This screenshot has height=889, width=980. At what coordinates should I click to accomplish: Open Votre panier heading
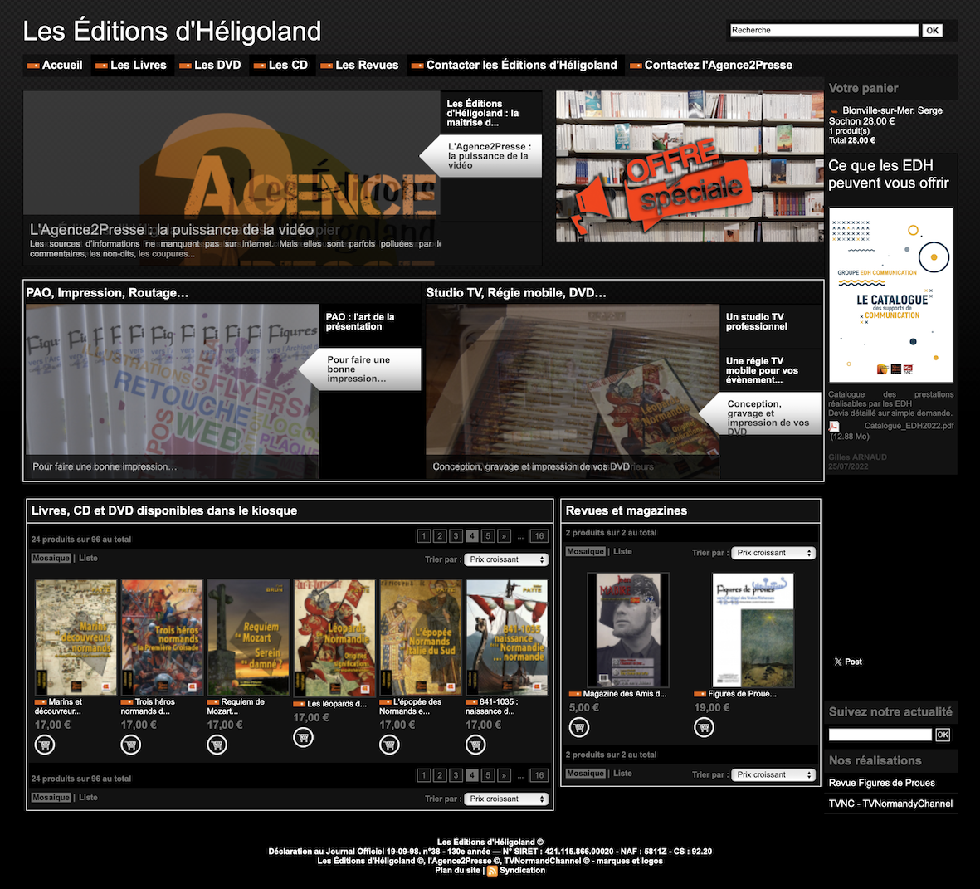click(x=863, y=88)
